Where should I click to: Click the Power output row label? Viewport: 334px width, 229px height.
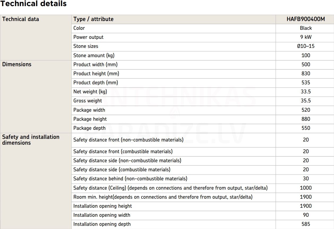(88, 37)
